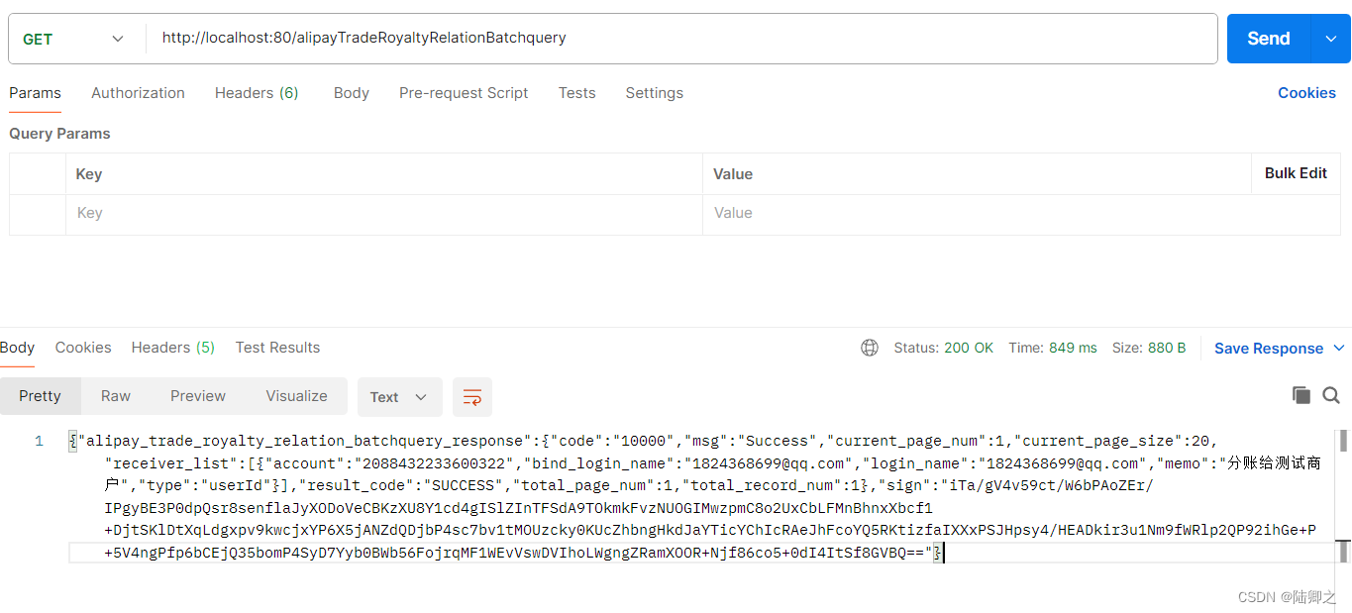Open the Test Results tab
The width and height of the screenshot is (1352, 613).
pyautogui.click(x=277, y=348)
